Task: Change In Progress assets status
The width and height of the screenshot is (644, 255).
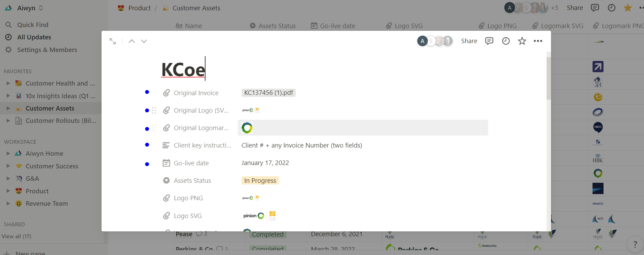Action: tap(260, 180)
